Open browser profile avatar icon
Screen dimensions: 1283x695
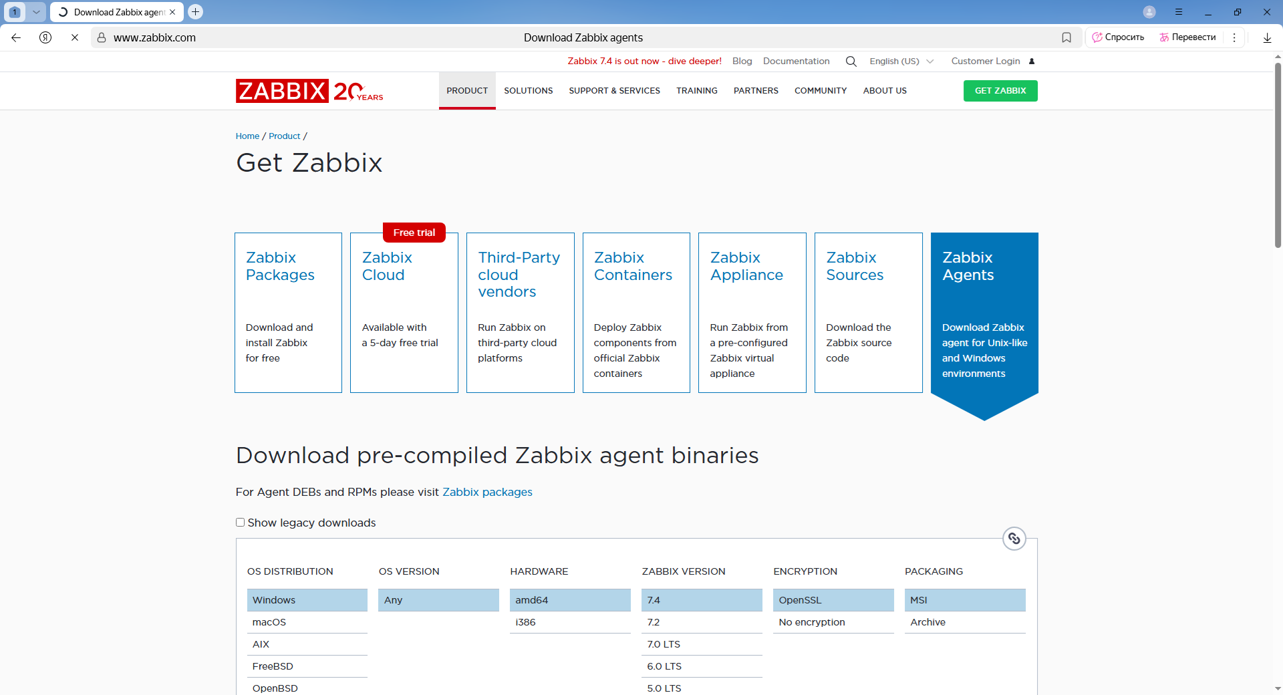1149,12
